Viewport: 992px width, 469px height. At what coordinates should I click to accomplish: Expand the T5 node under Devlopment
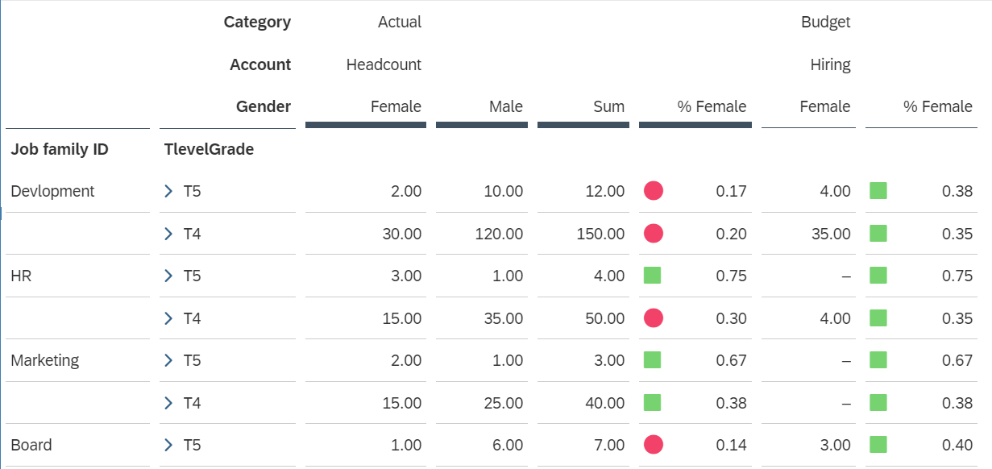[169, 191]
